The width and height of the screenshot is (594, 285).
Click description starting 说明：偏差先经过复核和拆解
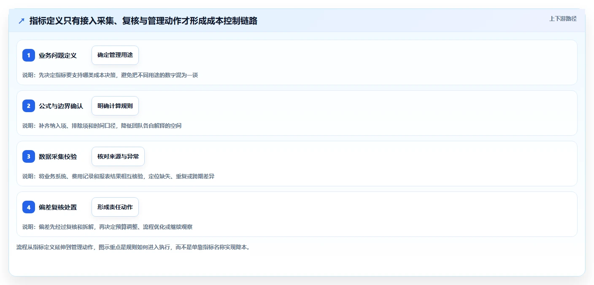click(x=108, y=227)
